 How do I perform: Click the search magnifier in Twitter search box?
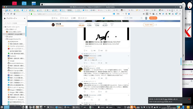pos(141,18)
